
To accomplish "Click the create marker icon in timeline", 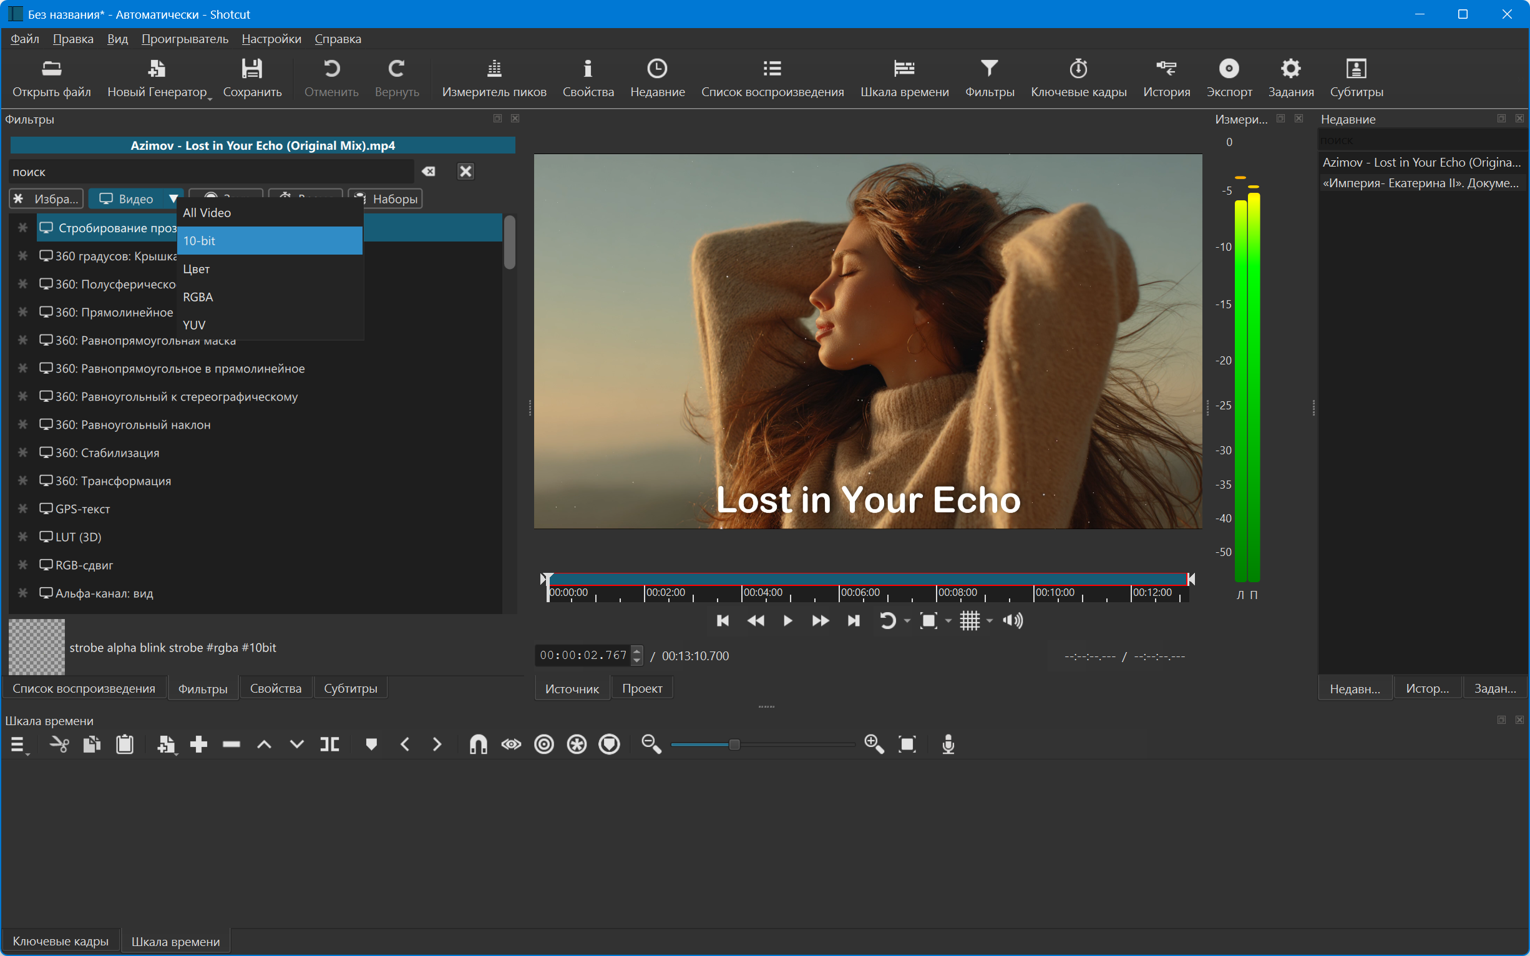I will (x=371, y=744).
